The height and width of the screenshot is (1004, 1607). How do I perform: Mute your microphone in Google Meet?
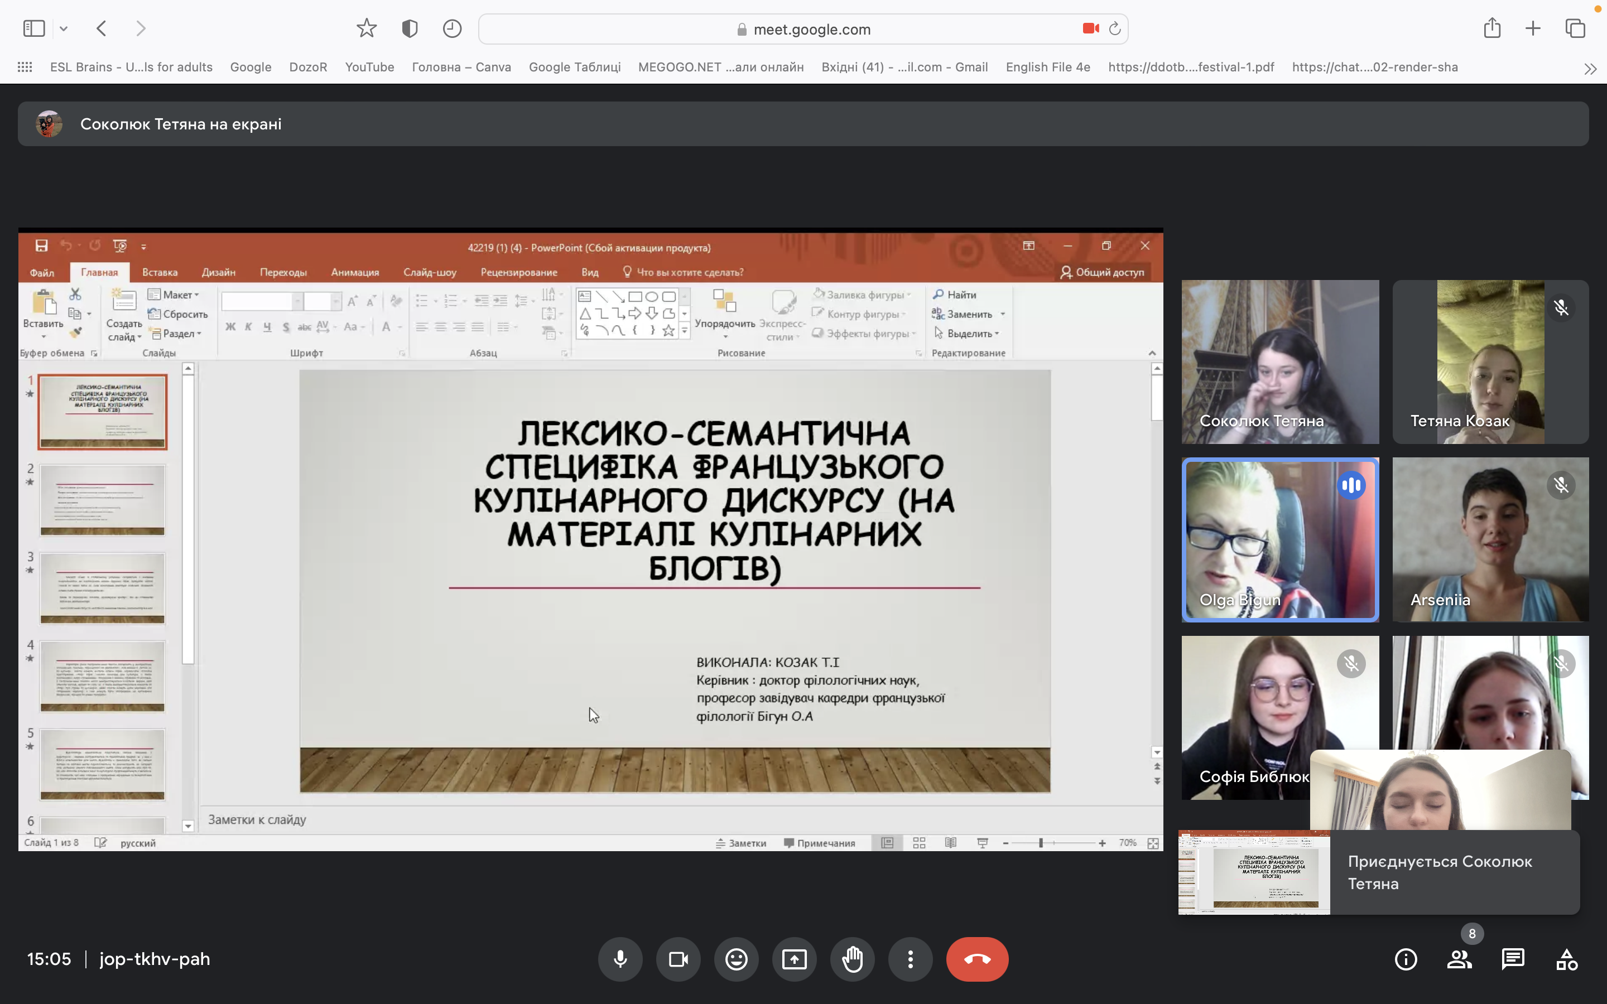pos(621,959)
